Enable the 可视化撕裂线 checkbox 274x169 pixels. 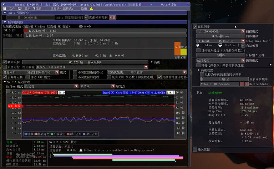point(198,65)
